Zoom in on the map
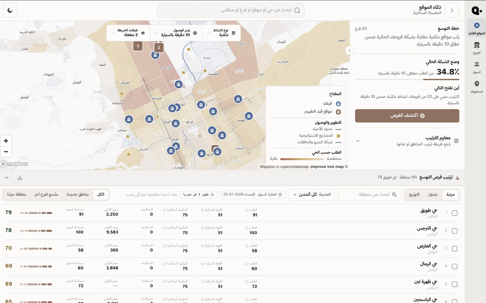 (6, 141)
